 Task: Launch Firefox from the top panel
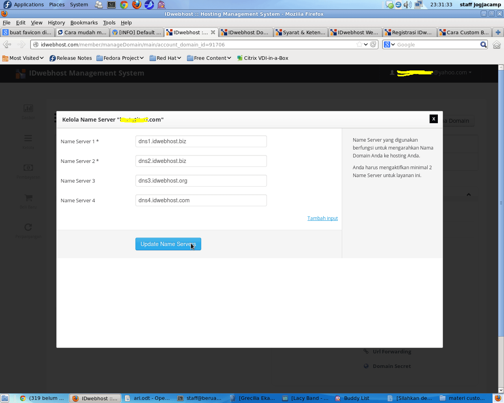(137, 5)
